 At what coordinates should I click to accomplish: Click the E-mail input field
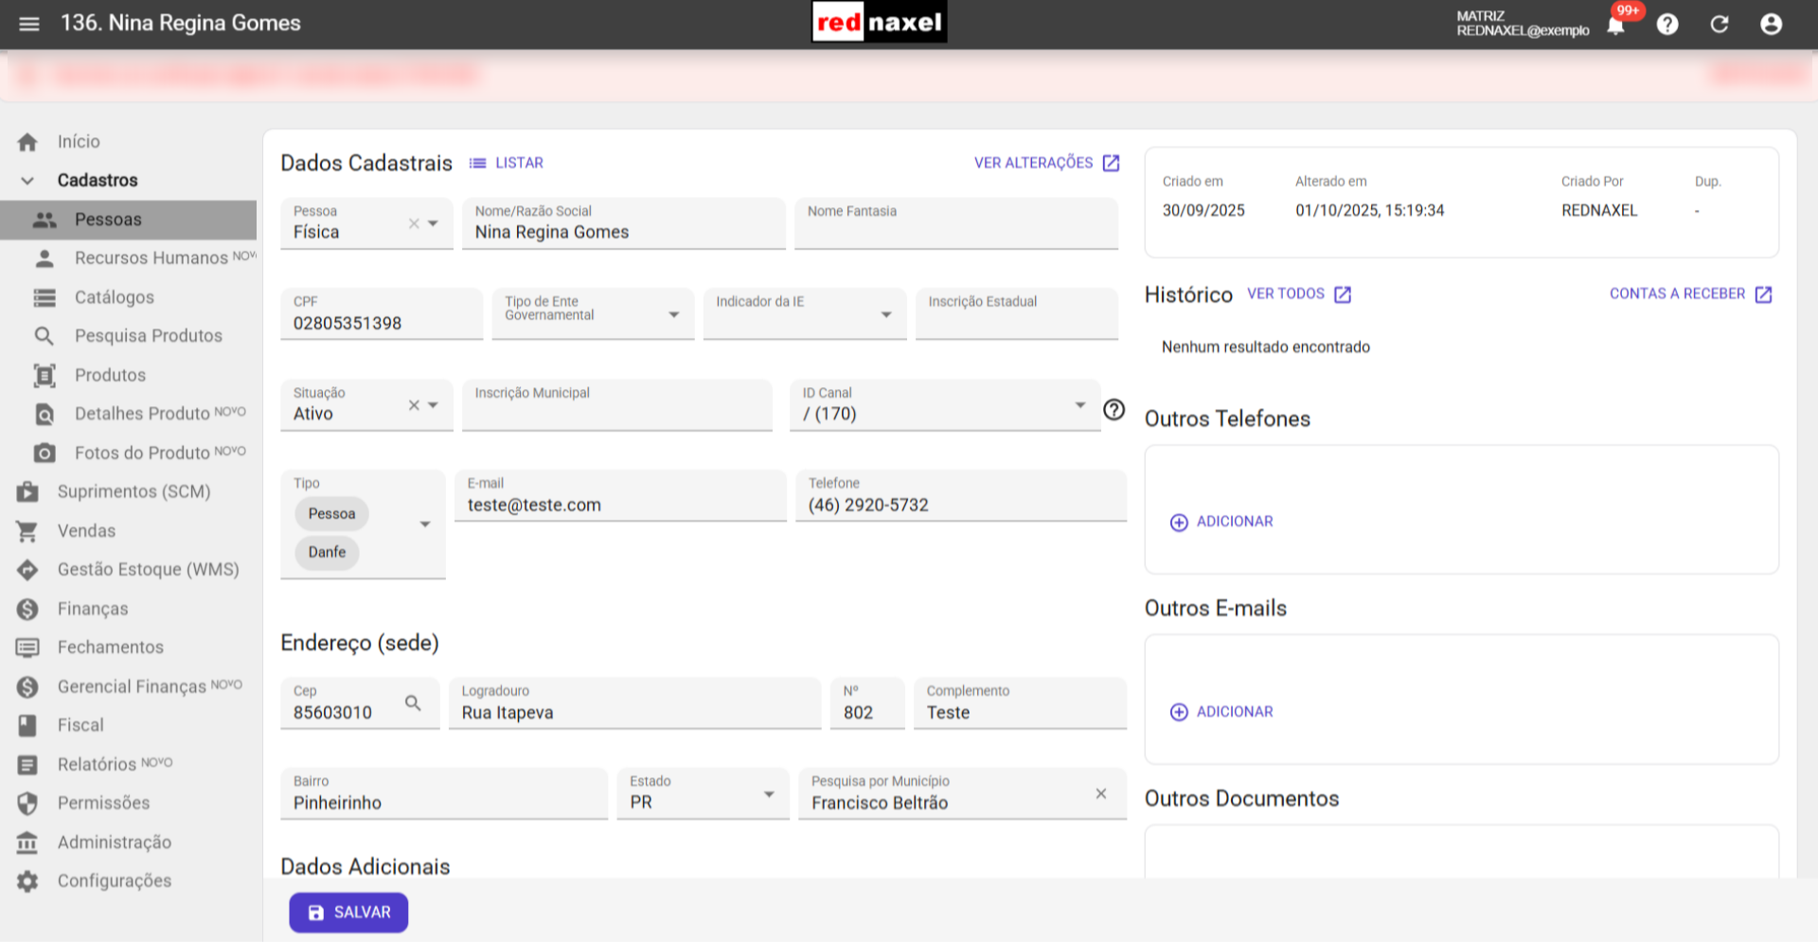click(x=620, y=496)
